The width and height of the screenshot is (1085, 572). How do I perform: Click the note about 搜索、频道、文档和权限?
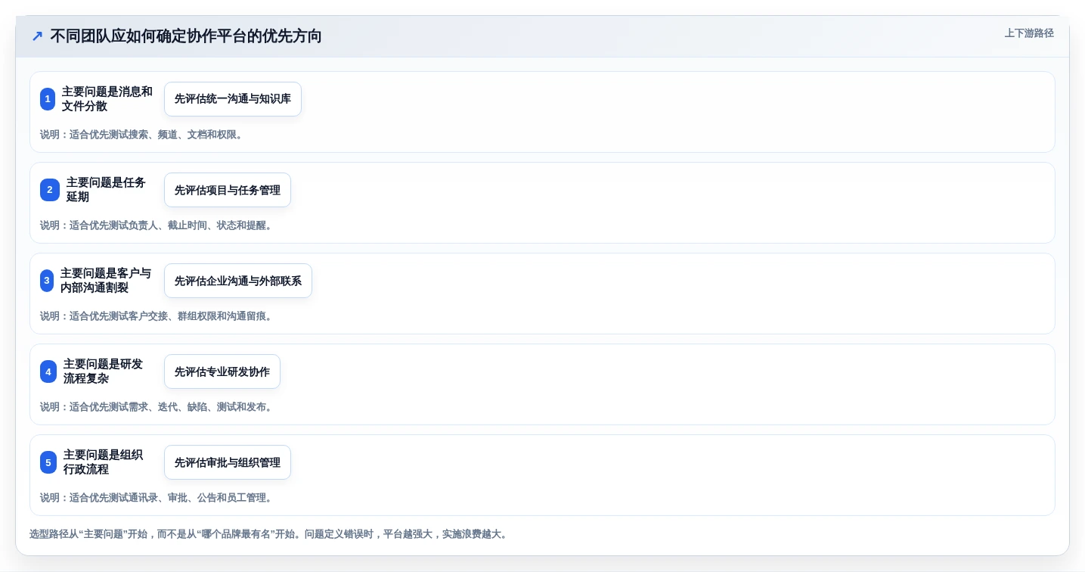[x=141, y=135]
